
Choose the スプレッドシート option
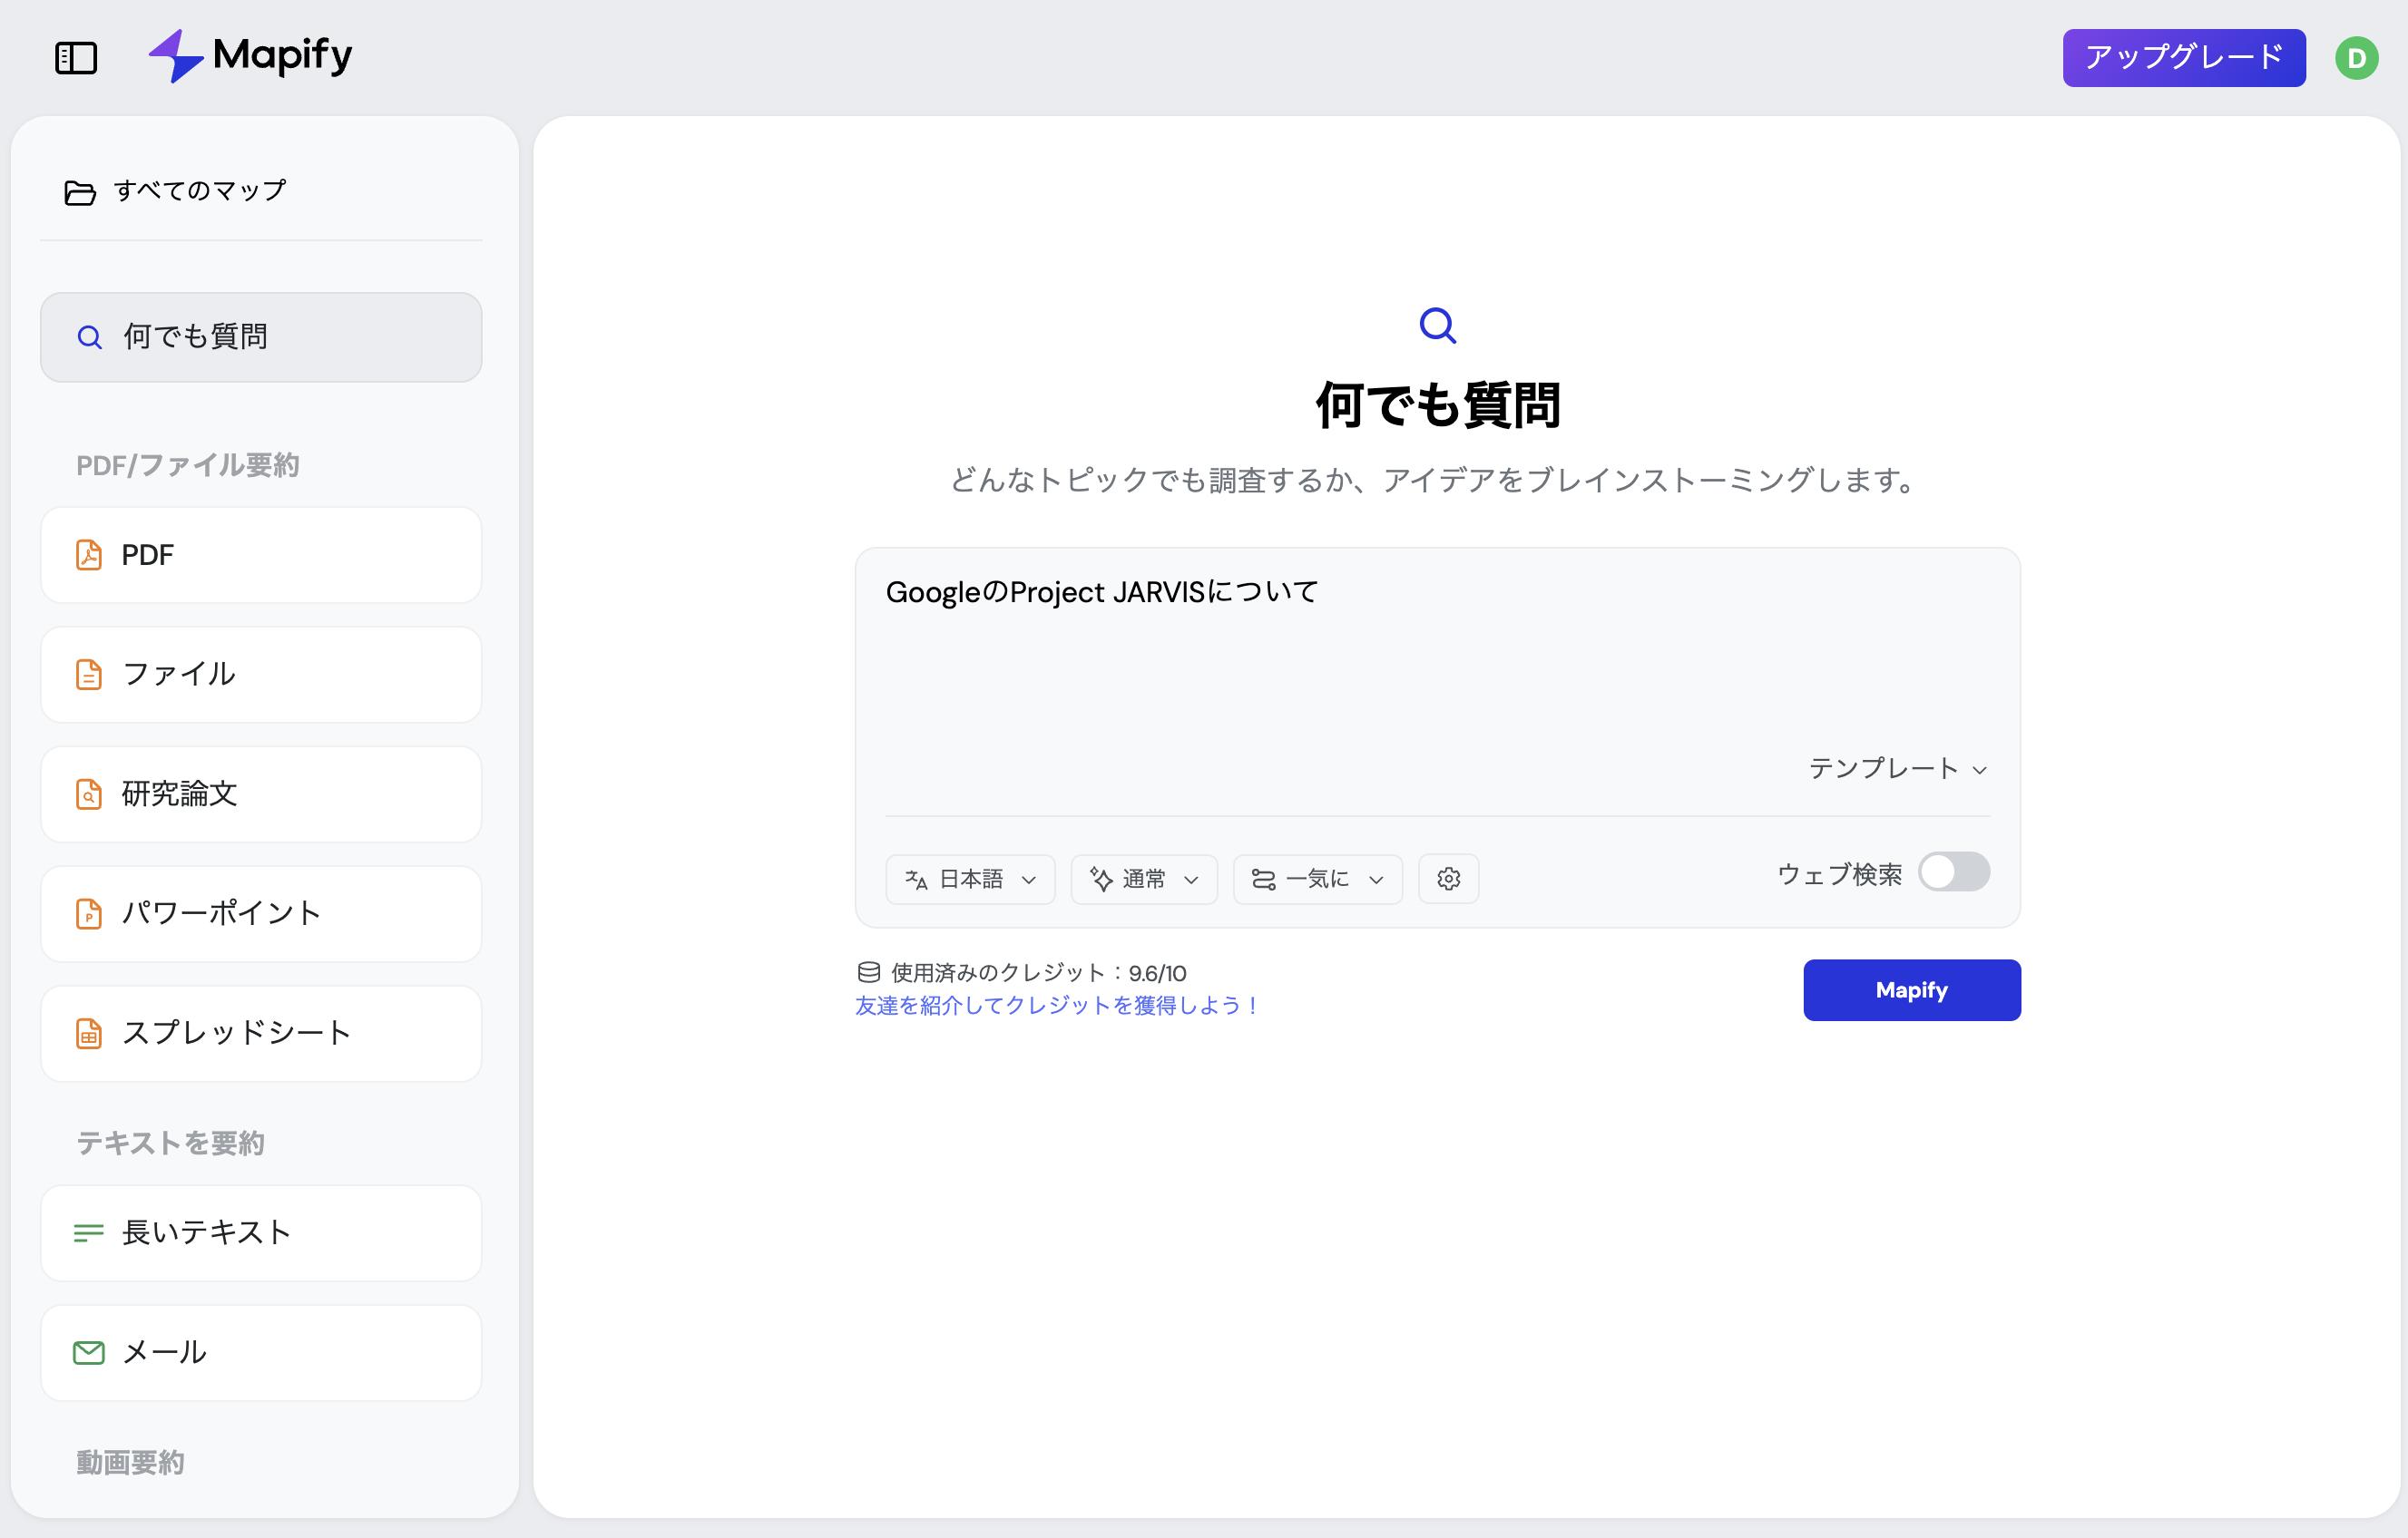(261, 1033)
